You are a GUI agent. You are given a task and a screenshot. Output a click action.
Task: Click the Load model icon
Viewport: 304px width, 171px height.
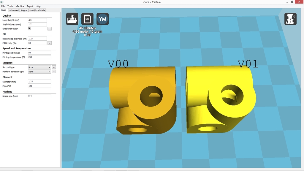tap(72, 19)
